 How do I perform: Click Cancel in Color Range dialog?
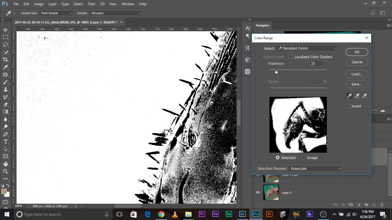(357, 62)
